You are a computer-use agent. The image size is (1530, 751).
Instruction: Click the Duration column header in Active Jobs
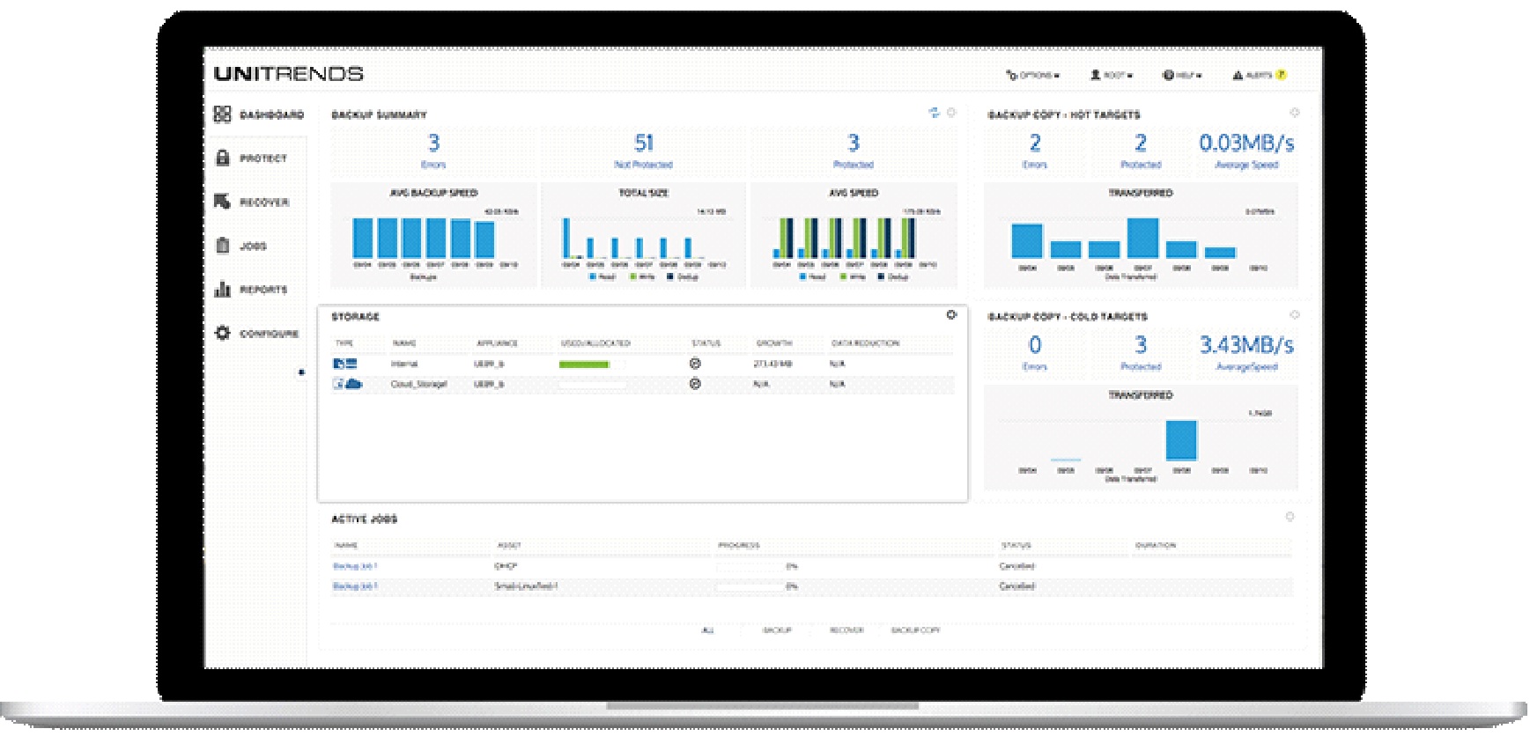tap(1156, 546)
